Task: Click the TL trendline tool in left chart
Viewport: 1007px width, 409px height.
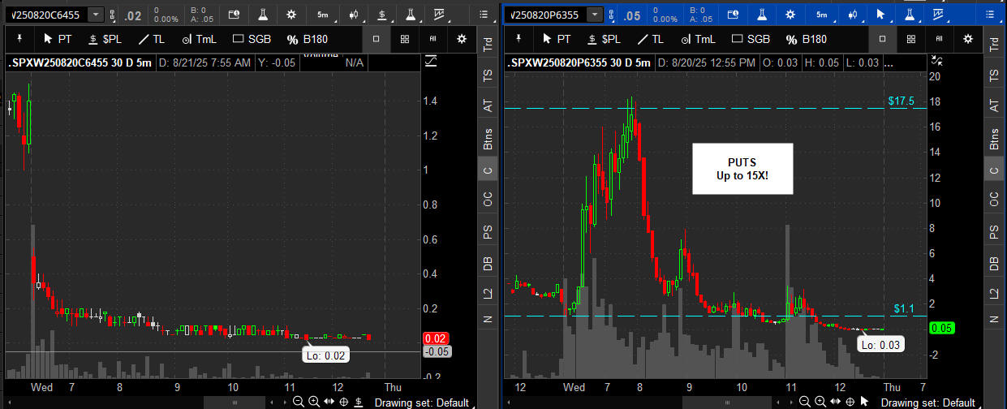Action: click(x=149, y=39)
